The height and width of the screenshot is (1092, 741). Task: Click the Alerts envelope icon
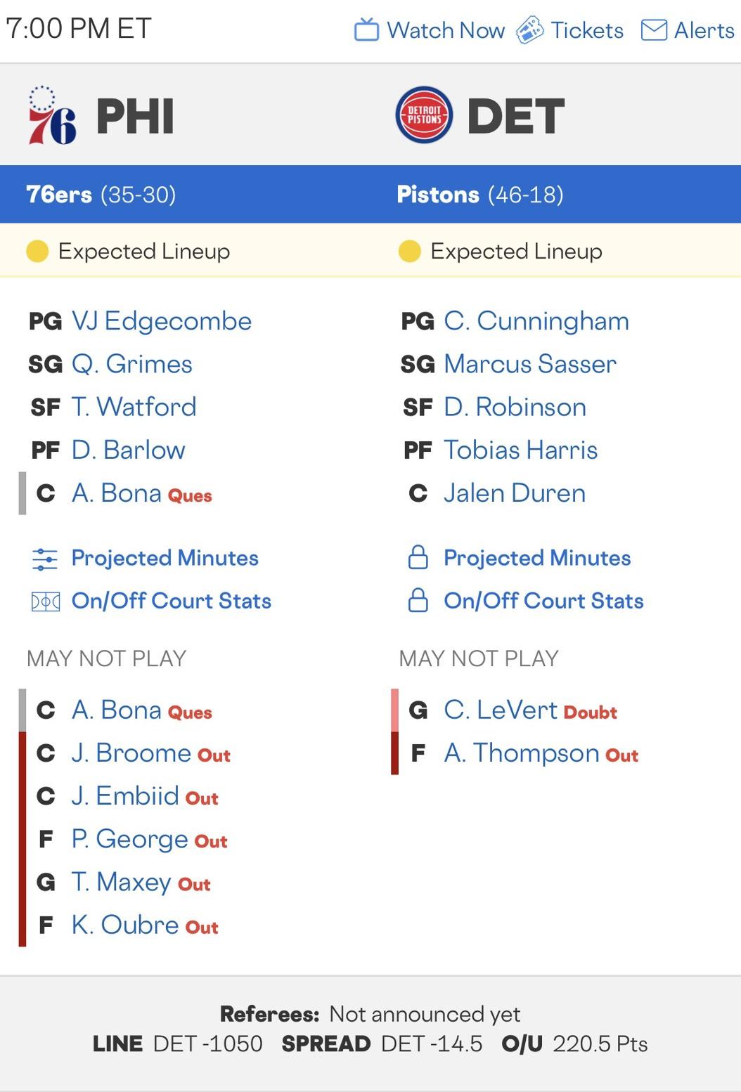click(654, 30)
